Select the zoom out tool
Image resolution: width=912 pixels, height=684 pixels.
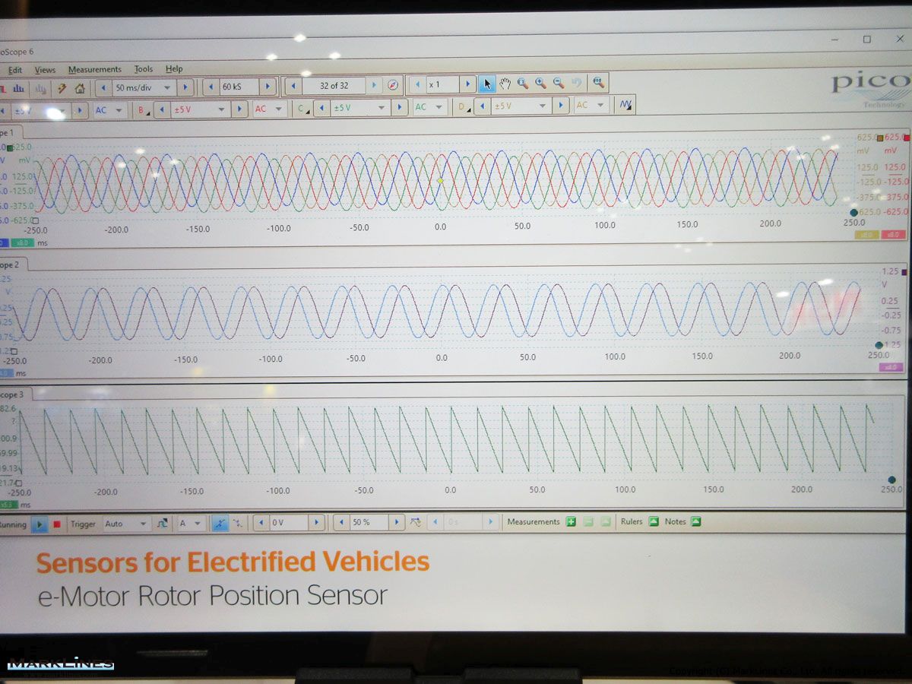point(559,82)
